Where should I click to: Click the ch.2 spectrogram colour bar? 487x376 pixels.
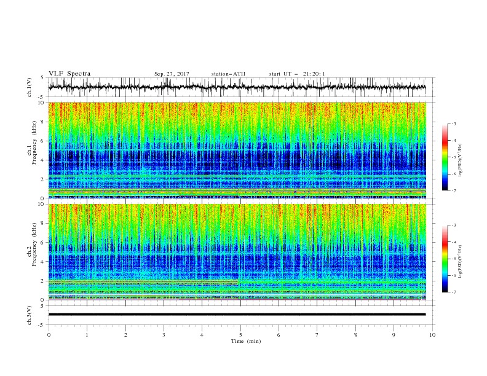445,259
